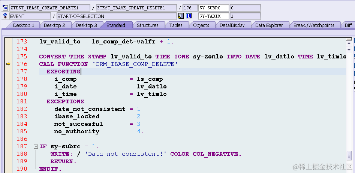This screenshot has width=355, height=173.
Task: Click the EXCEPTIONS keyword on line 181
Action: tap(65, 101)
